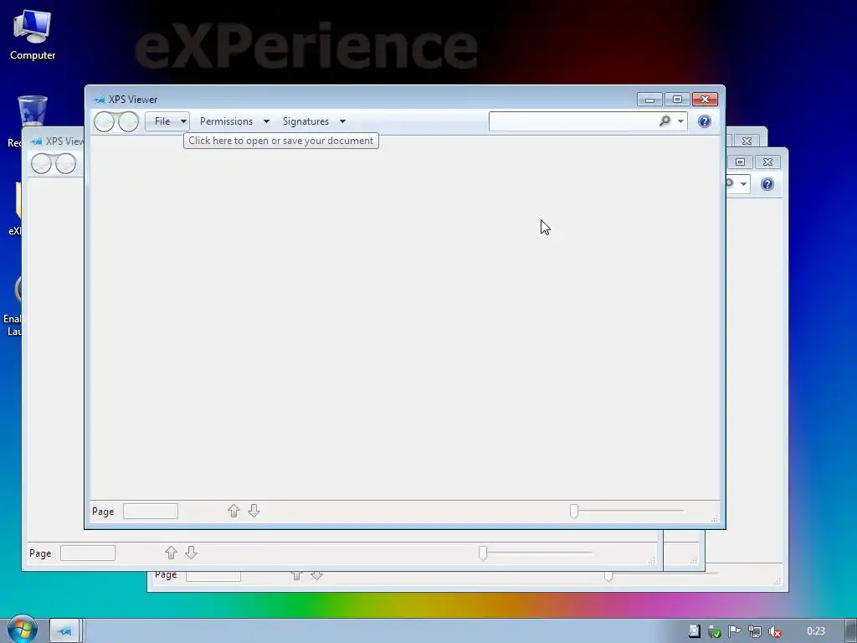This screenshot has width=857, height=643.
Task: Click the Page number field in front window
Action: coord(151,512)
